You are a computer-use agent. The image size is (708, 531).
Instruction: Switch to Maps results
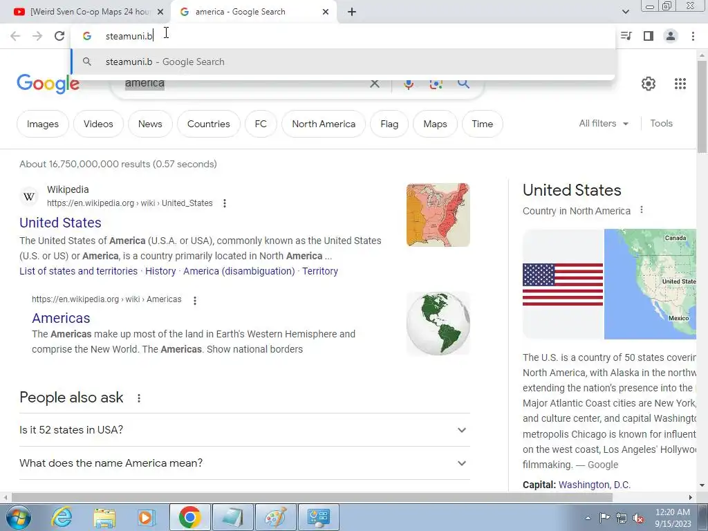pyautogui.click(x=435, y=124)
